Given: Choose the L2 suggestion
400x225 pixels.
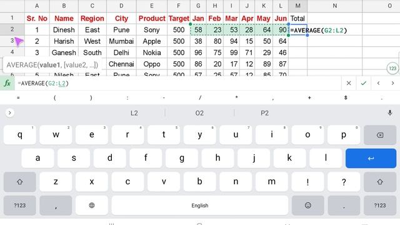Looking at the screenshot, I should tap(134, 113).
